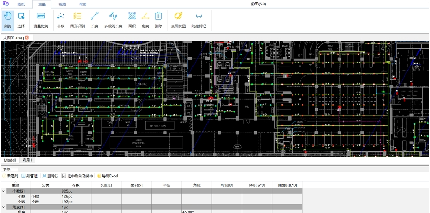Sort by the 主题 column header
Screen dimensions: 430x213
[16, 185]
